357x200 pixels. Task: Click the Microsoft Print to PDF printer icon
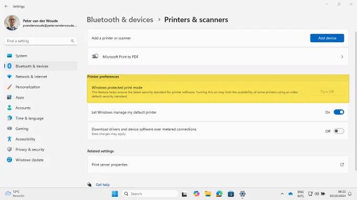(95, 57)
